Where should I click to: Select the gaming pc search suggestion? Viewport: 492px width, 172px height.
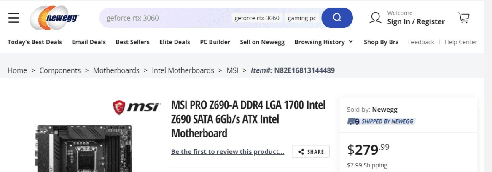[301, 18]
